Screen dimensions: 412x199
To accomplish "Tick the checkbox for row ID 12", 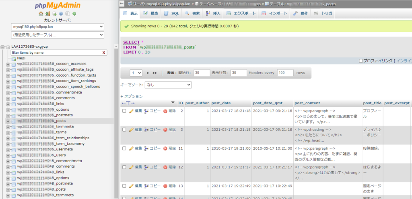I will point(124,167).
